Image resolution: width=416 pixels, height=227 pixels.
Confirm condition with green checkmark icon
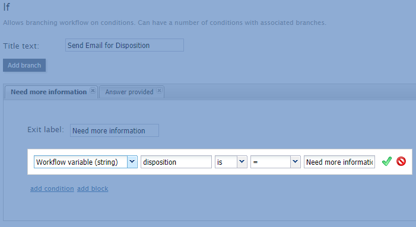pos(386,161)
